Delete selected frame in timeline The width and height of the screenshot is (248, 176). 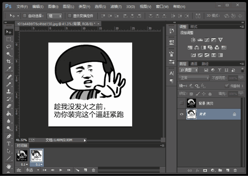click(93, 170)
